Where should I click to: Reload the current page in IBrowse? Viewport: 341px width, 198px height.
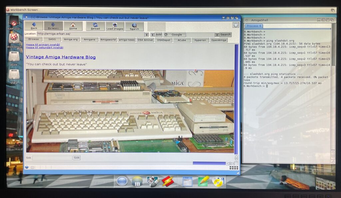pyautogui.click(x=95, y=26)
